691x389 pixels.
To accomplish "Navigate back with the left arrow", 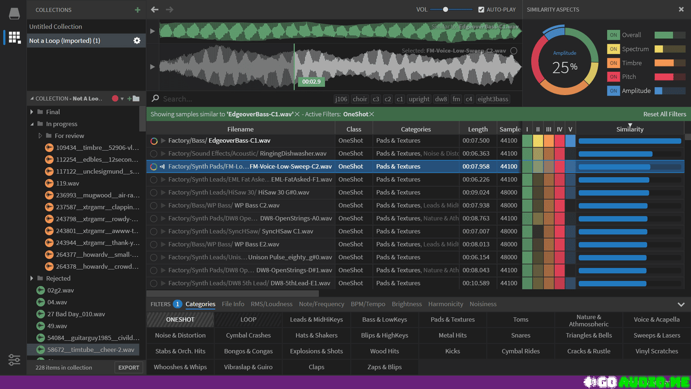I will point(155,10).
